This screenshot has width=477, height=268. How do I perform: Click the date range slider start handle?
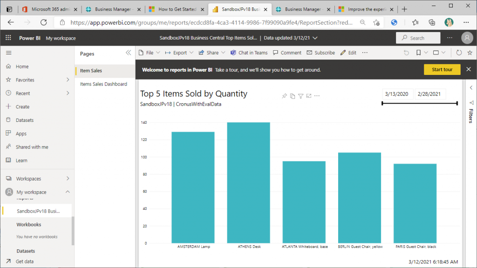click(x=382, y=103)
